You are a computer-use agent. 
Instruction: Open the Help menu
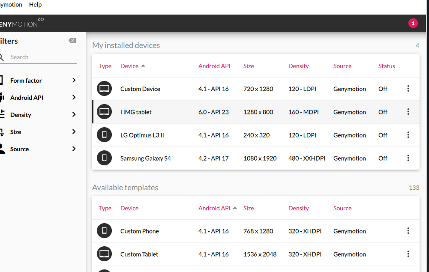click(x=35, y=5)
